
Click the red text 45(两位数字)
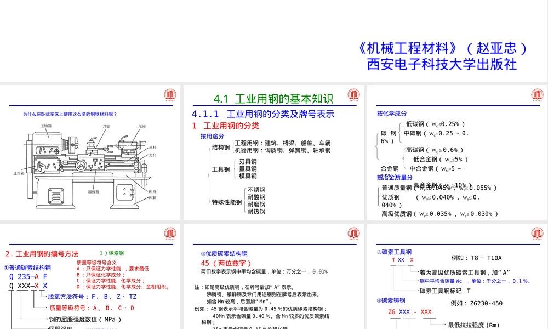coord(226,263)
